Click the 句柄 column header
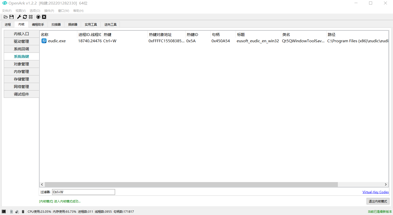393x215 pixels. pyautogui.click(x=223, y=34)
